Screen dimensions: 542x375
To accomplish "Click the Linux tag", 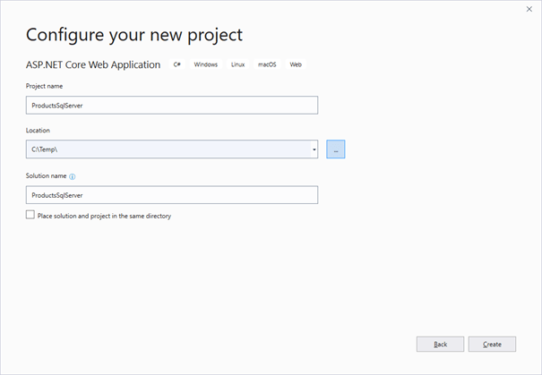I will [x=237, y=64].
